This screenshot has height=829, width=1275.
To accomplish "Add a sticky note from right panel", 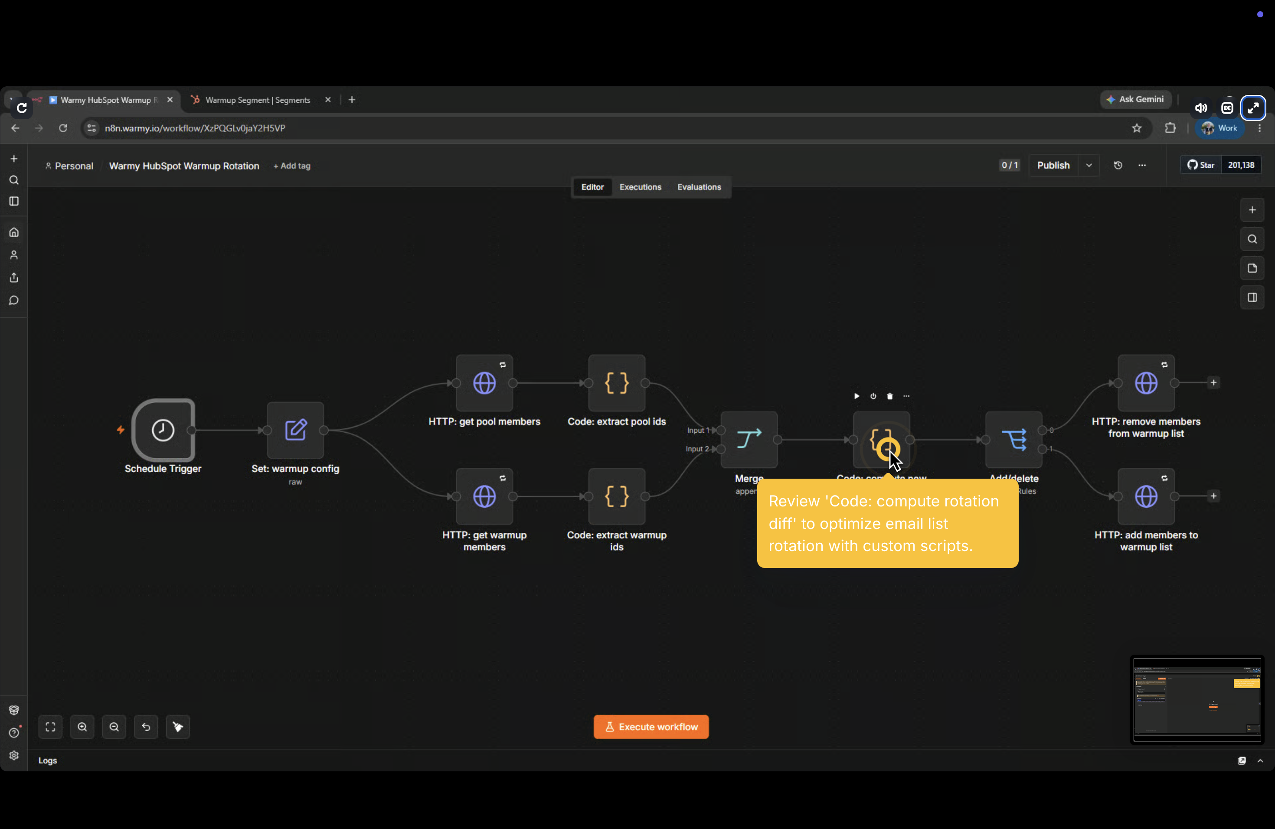I will pos(1252,268).
